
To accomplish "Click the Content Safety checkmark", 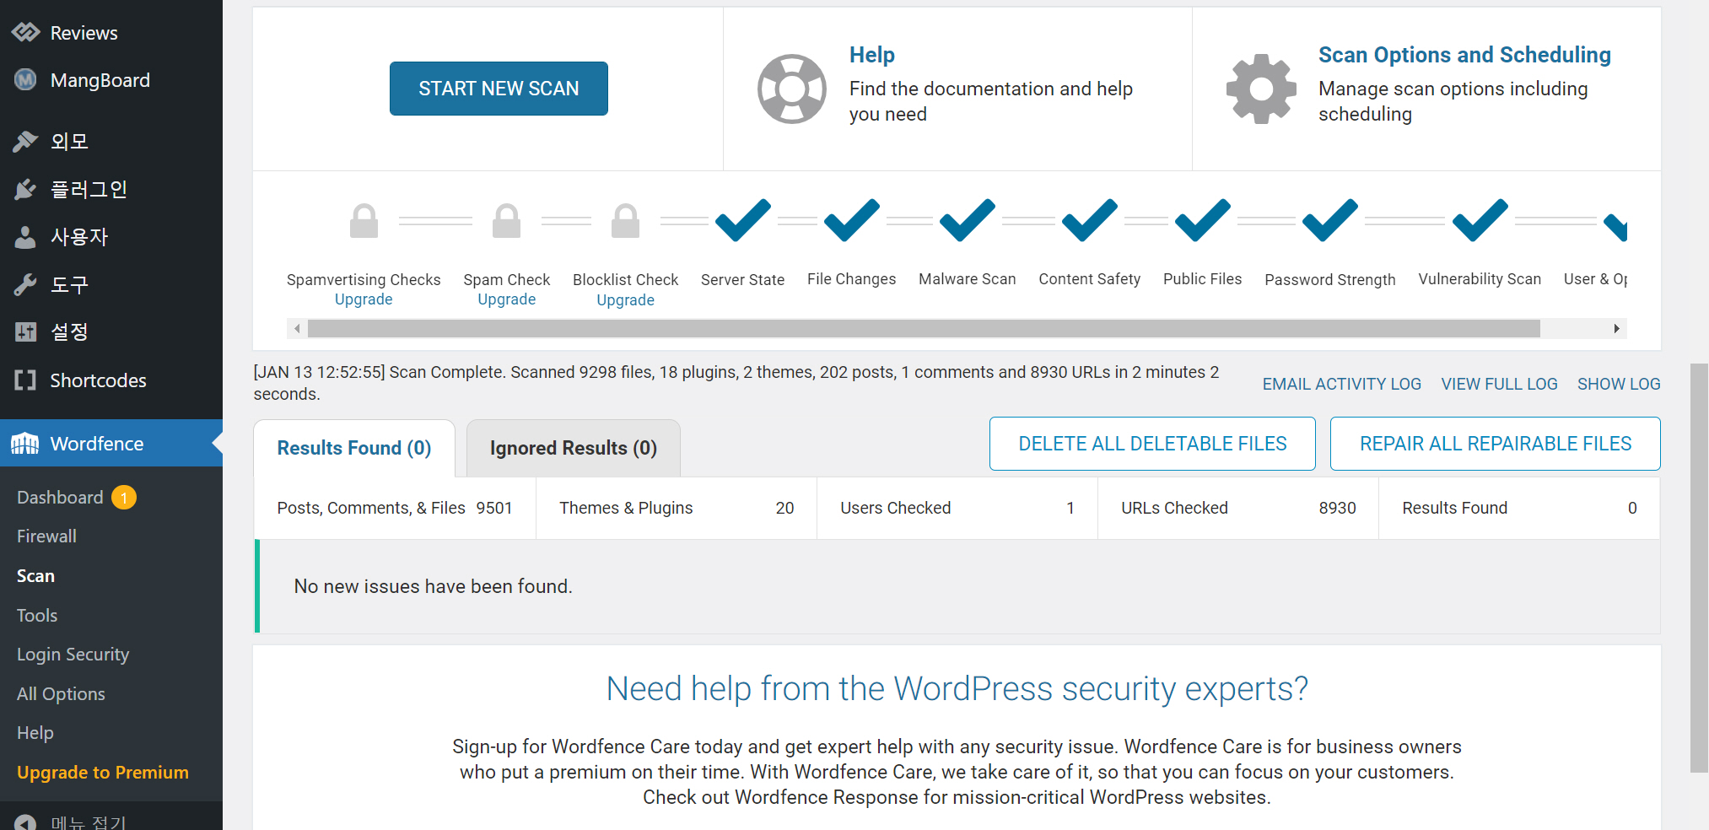I will 1089,220.
